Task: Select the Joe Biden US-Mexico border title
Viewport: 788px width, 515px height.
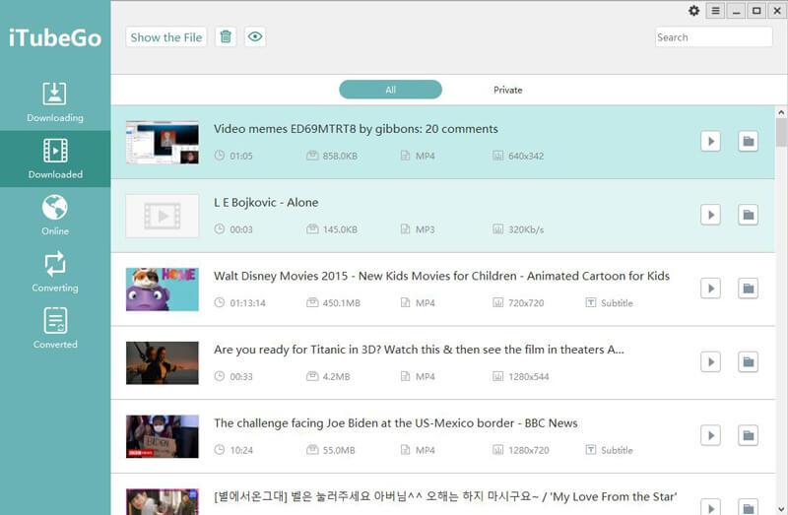Action: 396,423
